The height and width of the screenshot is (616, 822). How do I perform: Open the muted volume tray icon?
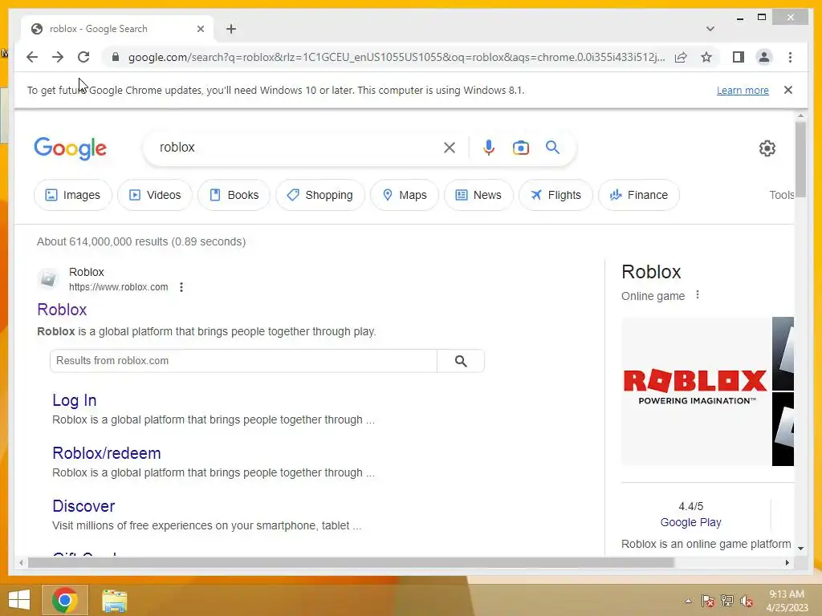point(747,601)
